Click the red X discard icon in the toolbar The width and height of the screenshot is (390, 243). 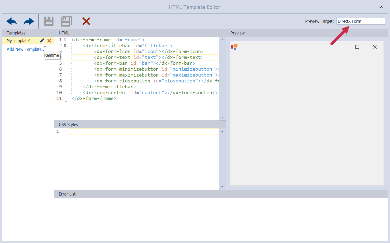(86, 21)
